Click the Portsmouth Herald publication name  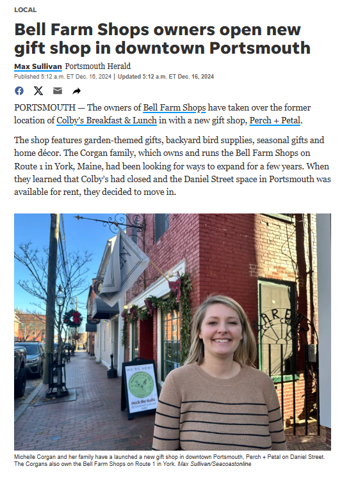click(97, 66)
